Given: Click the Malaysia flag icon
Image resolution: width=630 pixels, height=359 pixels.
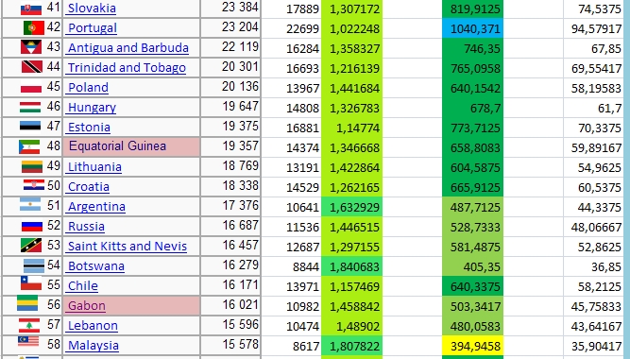Looking at the screenshot, I should [28, 342].
